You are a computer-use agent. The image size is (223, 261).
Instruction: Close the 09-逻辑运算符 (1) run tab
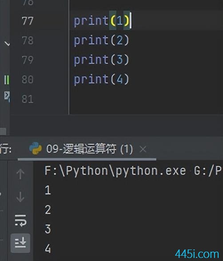tap(143, 149)
